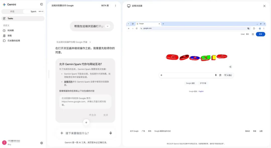Click the google.com address bar
The width and height of the screenshot is (271, 148).
pos(195,29)
